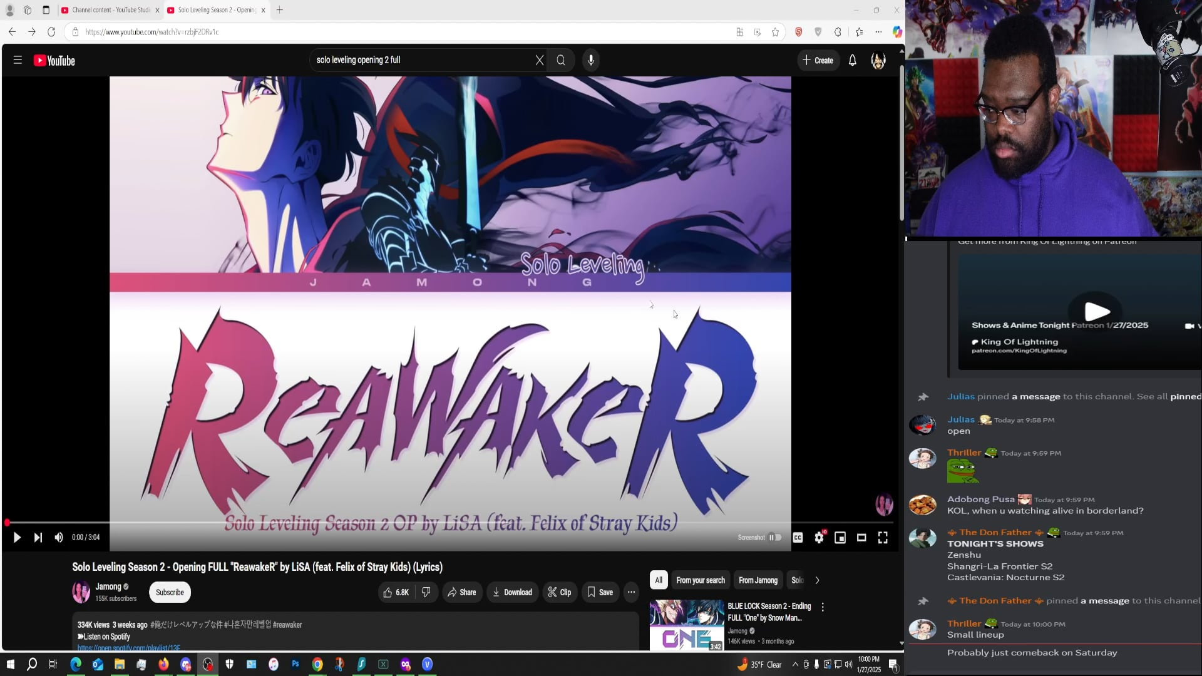Download the video
1202x676 pixels.
click(512, 592)
